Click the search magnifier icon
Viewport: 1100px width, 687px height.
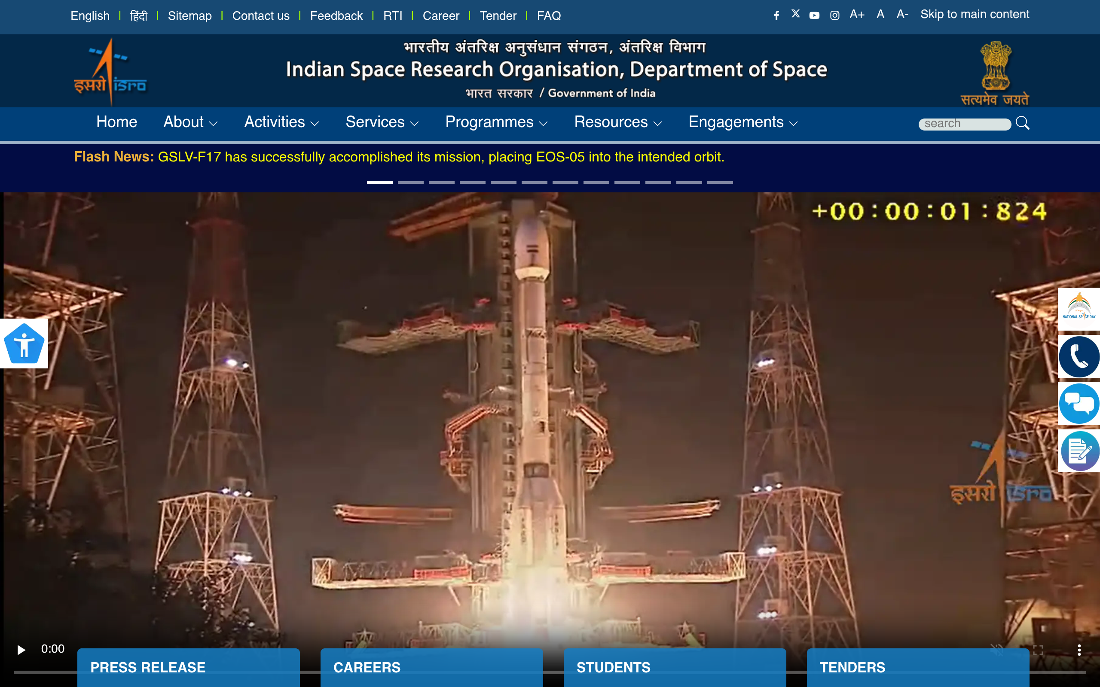click(x=1022, y=123)
